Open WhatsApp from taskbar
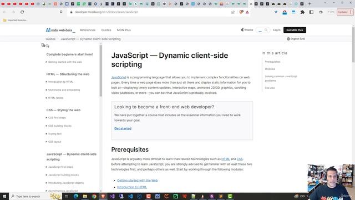Image resolution: width=355 pixels, height=200 pixels. (x=175, y=196)
